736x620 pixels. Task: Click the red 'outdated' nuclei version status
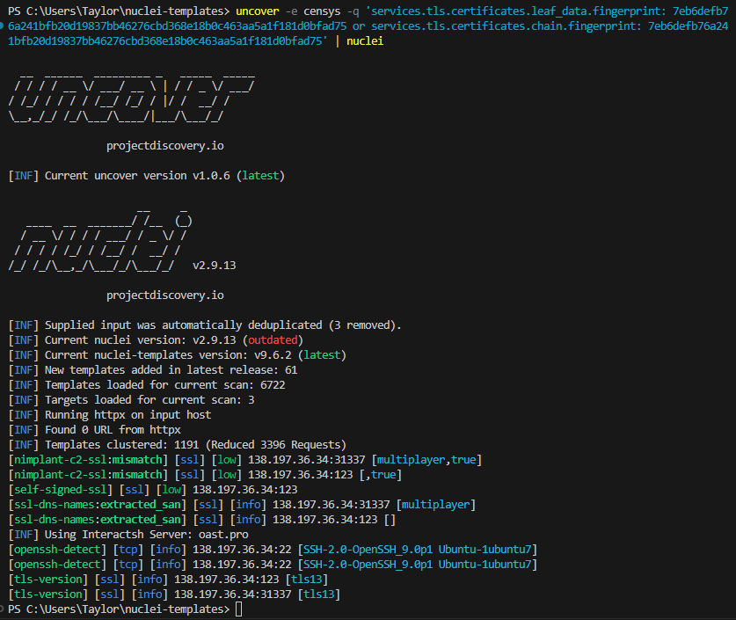pos(273,339)
